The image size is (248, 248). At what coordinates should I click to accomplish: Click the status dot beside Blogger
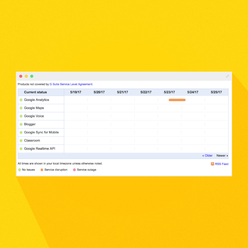click(x=21, y=124)
